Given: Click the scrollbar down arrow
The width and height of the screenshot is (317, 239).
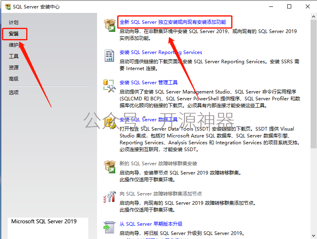Looking at the screenshot, I should click(313, 236).
